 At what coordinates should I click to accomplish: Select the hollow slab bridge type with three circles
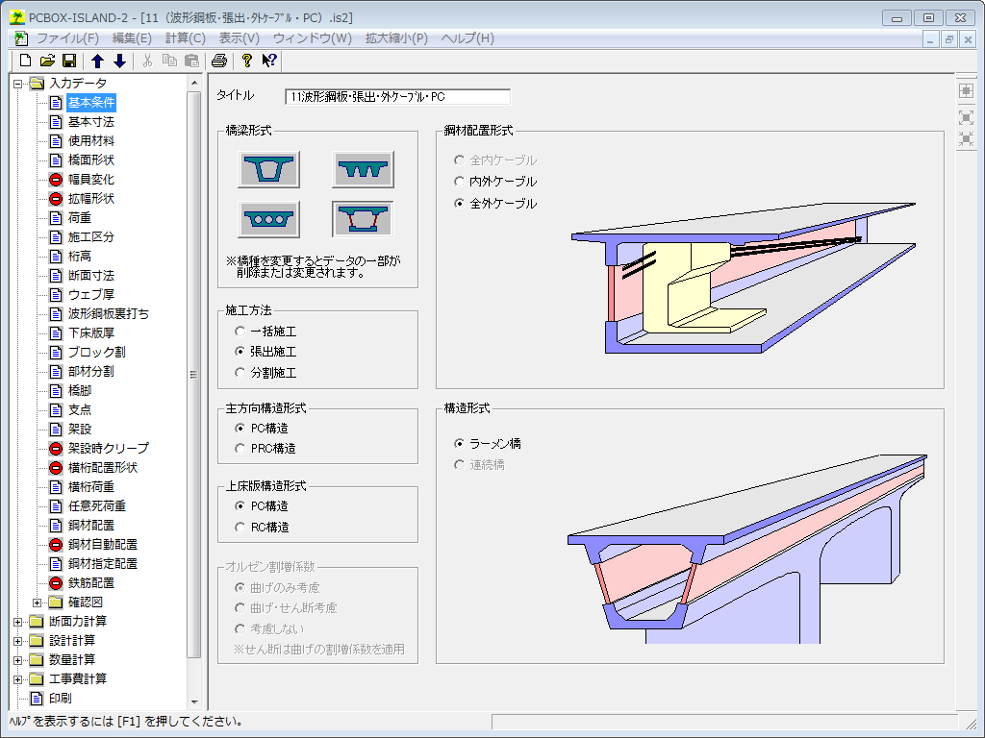(268, 219)
